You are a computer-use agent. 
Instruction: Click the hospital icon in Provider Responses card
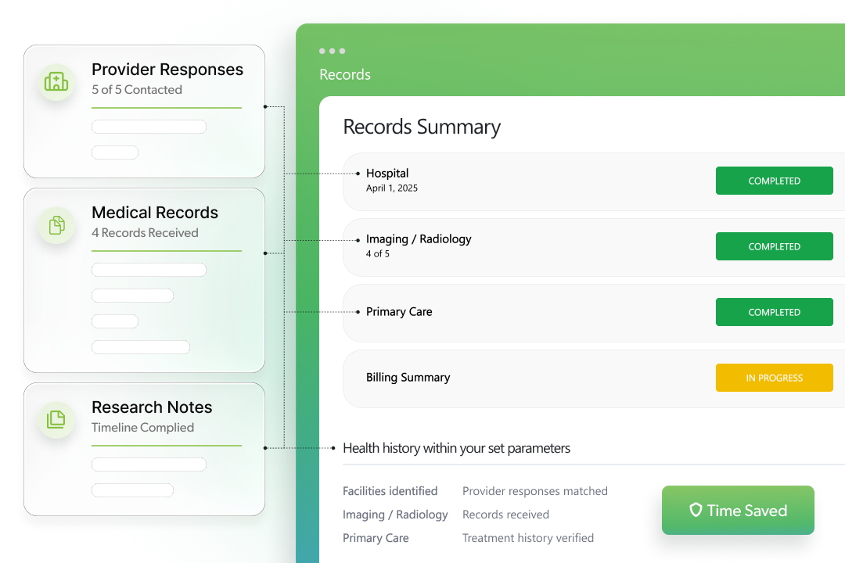point(56,82)
